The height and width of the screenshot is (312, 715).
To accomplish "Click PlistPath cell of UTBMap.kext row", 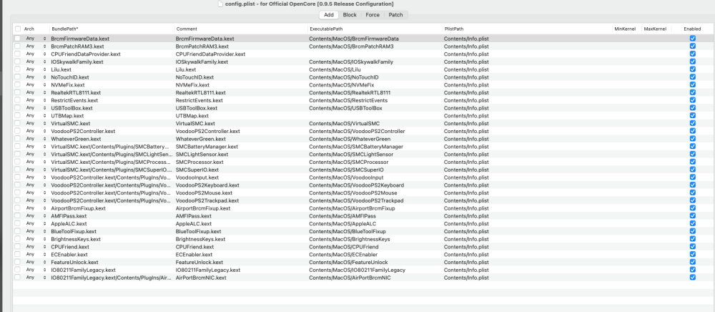I will (x=466, y=116).
